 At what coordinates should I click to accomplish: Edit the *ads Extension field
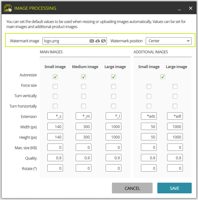pos(149,116)
